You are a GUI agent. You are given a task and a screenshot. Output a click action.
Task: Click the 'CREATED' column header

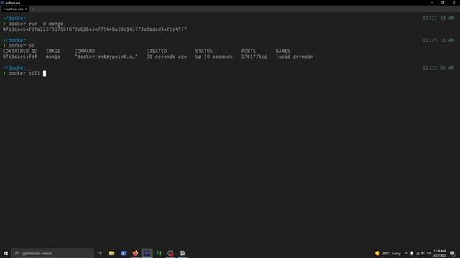tap(157, 51)
